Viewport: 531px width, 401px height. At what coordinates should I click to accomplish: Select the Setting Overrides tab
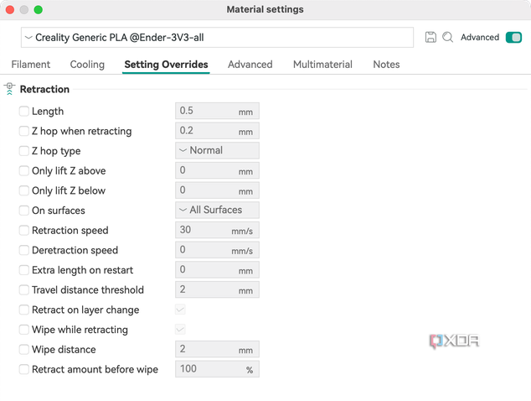[166, 64]
